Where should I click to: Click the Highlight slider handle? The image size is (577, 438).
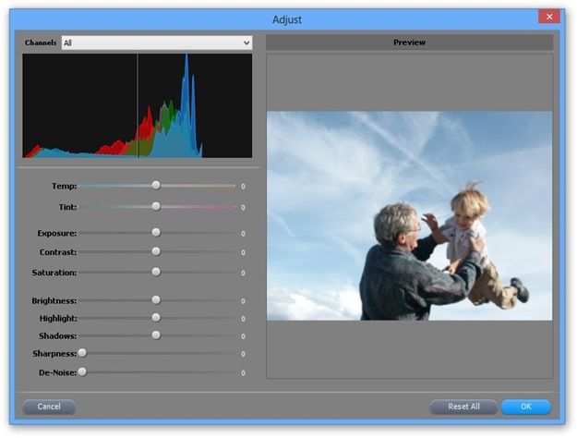click(156, 317)
